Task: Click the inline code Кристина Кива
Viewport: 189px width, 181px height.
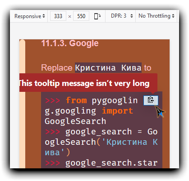Action: click(108, 68)
